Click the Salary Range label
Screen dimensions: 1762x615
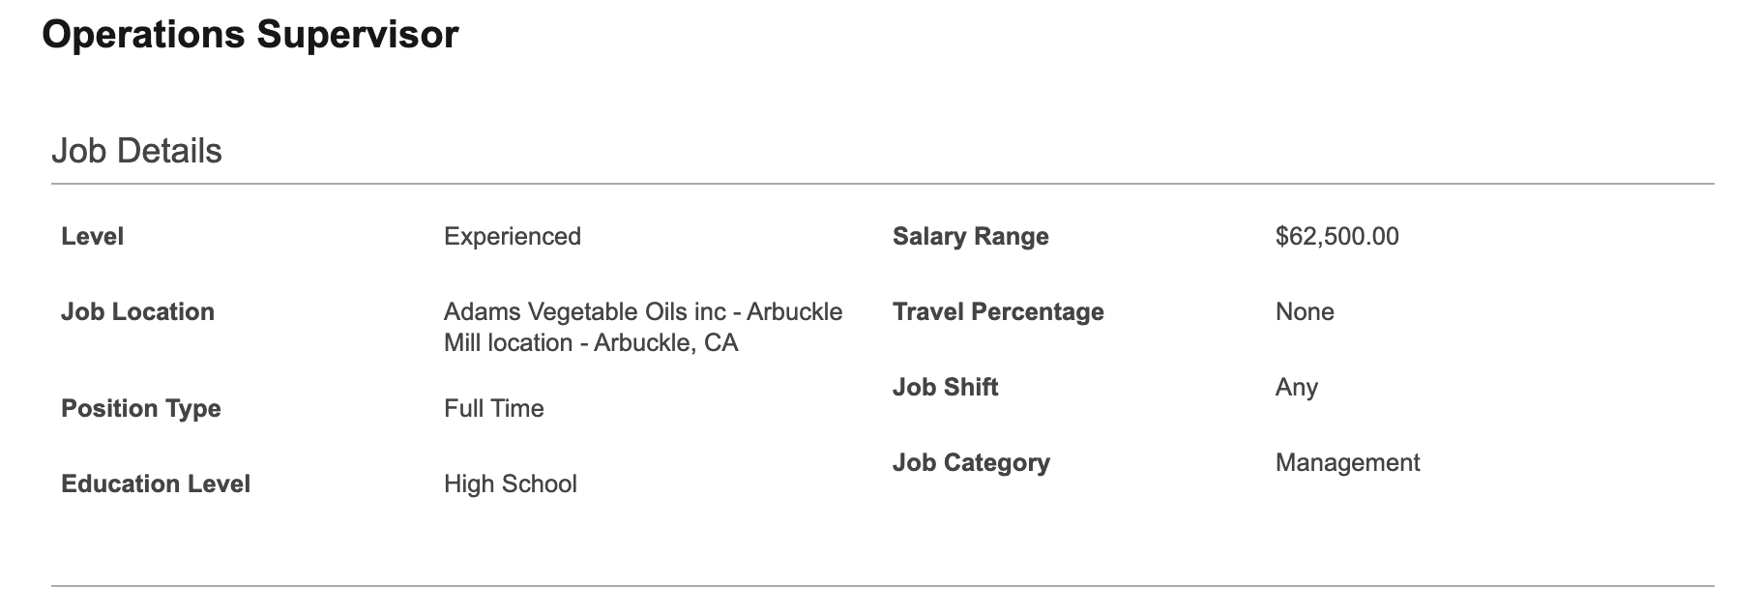click(971, 236)
